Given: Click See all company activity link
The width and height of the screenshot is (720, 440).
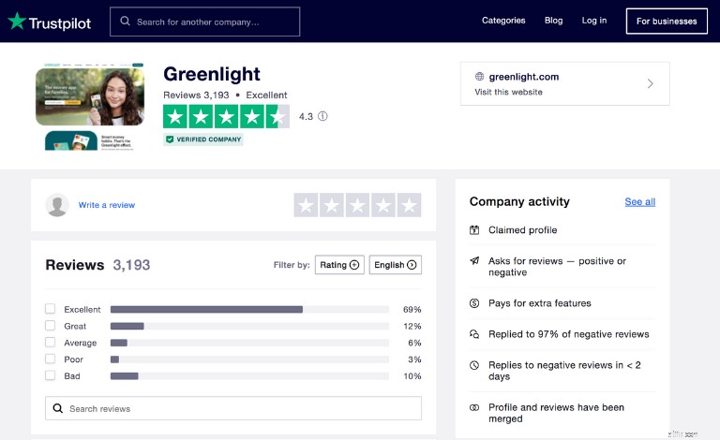Looking at the screenshot, I should [x=639, y=201].
